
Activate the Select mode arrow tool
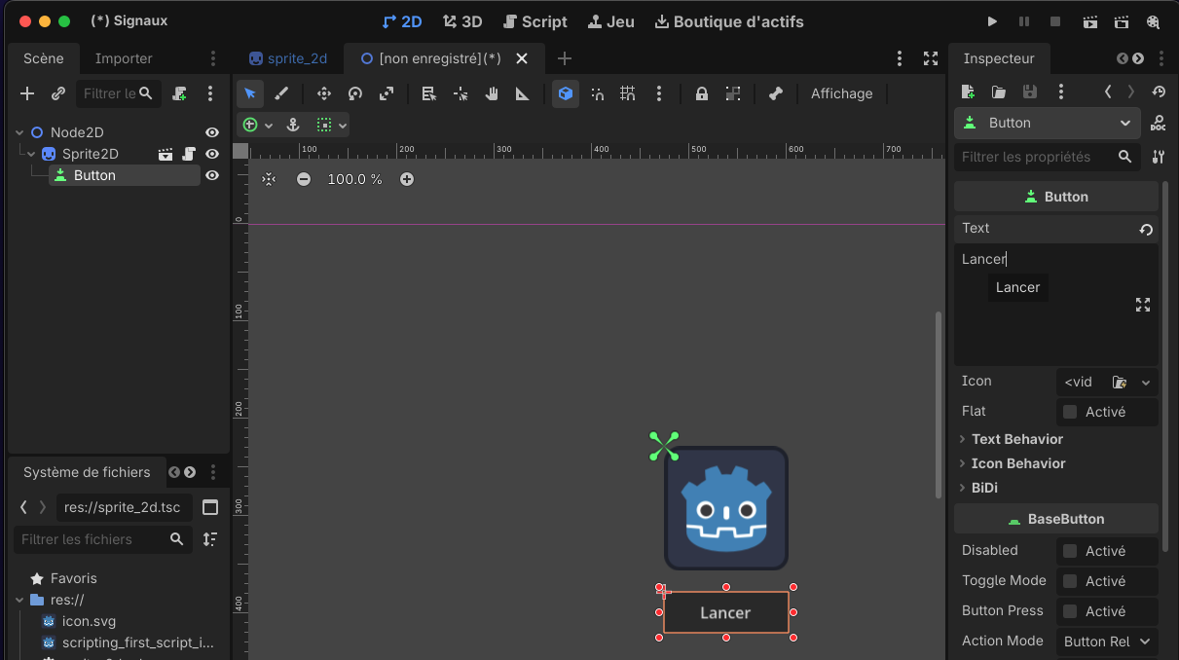coord(250,93)
